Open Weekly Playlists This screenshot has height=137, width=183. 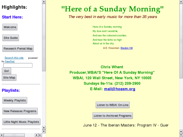point(15,100)
